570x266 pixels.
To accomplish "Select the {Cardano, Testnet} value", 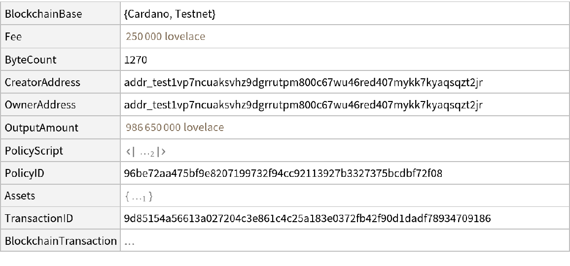I will pos(170,15).
